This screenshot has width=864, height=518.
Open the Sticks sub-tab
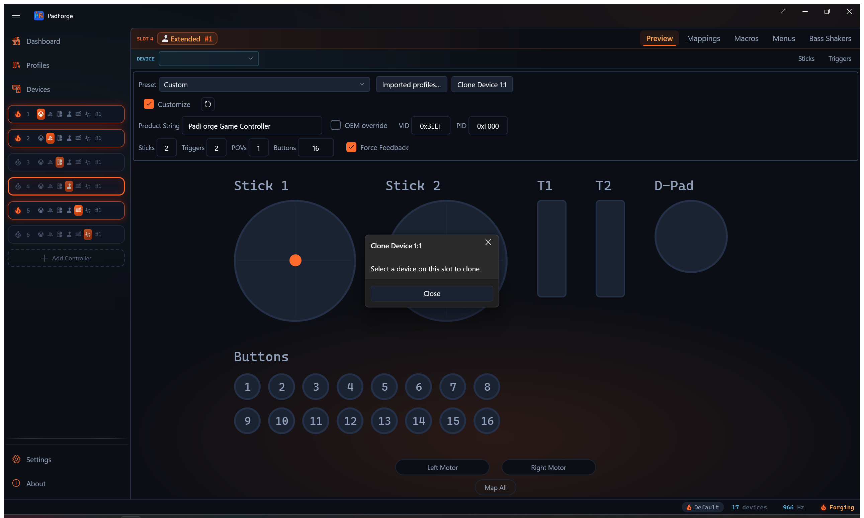806,58
